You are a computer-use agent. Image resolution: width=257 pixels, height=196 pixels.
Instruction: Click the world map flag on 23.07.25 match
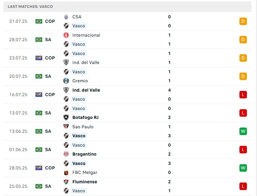click(x=39, y=58)
